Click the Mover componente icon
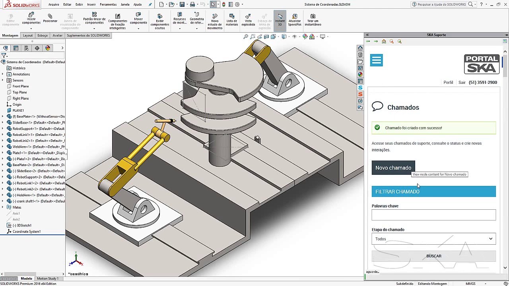Image resolution: width=509 pixels, height=286 pixels. click(x=138, y=19)
